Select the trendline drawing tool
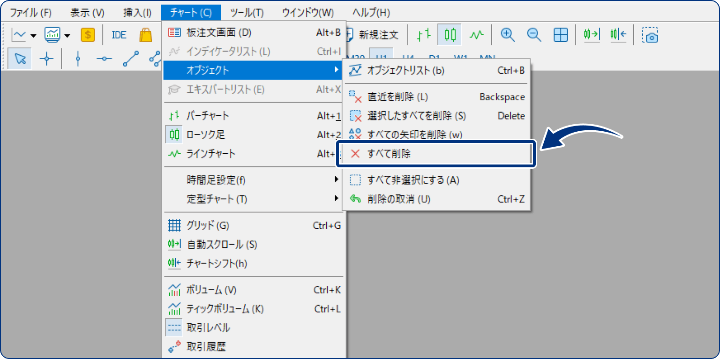This screenshot has width=720, height=359. point(130,58)
